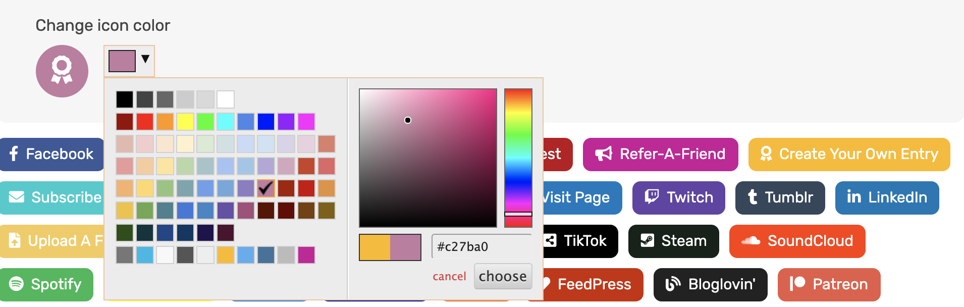This screenshot has height=307, width=964.
Task: Select the Facebook icon button
Action: point(14,154)
